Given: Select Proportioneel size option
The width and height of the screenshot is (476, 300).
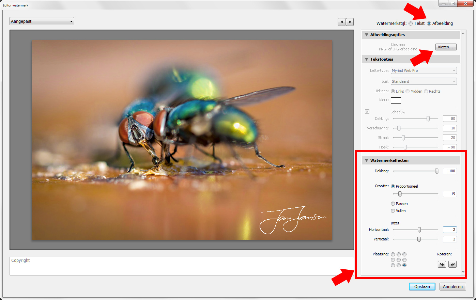Looking at the screenshot, I should (393, 186).
